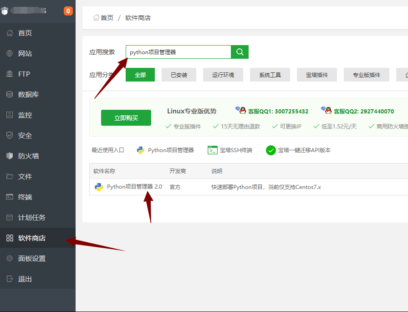Select the 系统工具 filter
This screenshot has height=312, width=408.
coord(270,75)
